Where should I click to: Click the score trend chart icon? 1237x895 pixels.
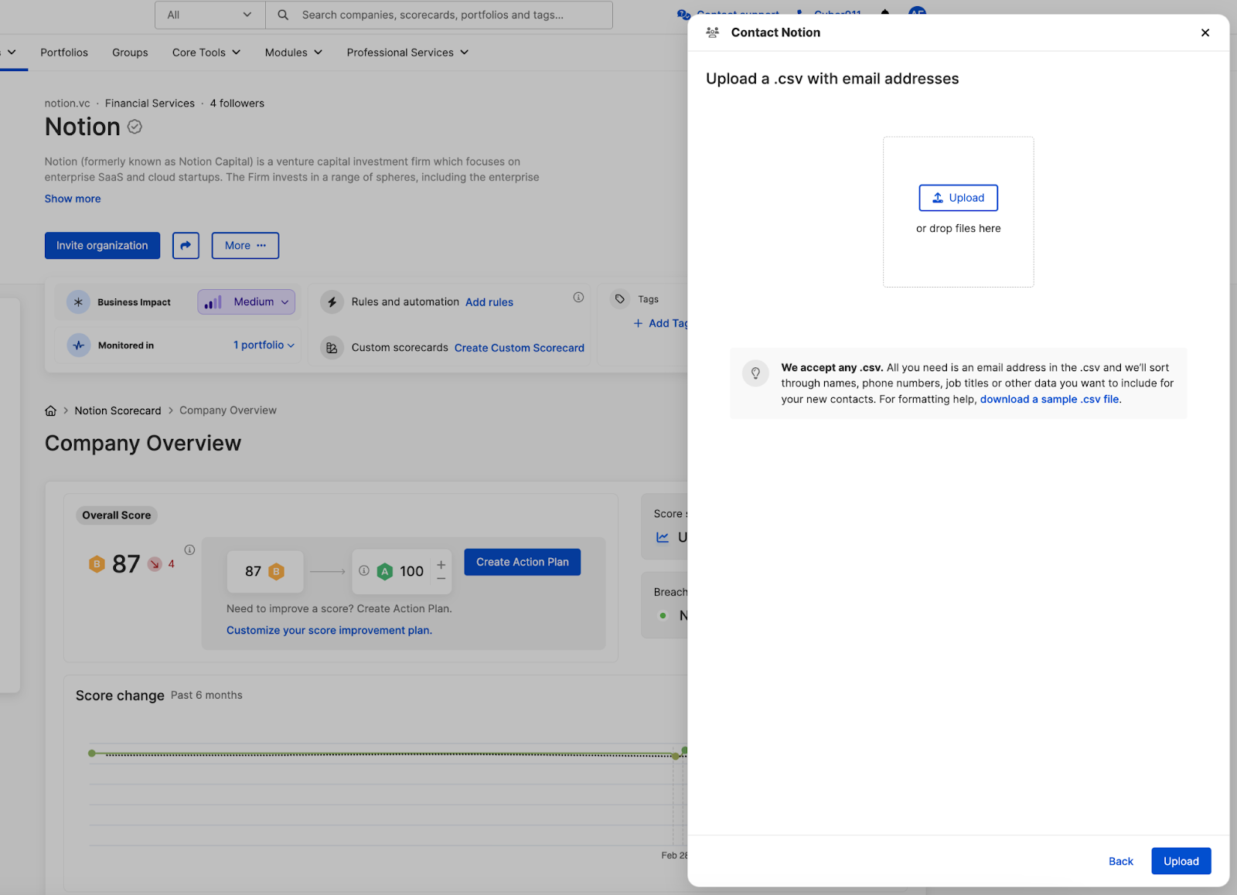click(663, 537)
